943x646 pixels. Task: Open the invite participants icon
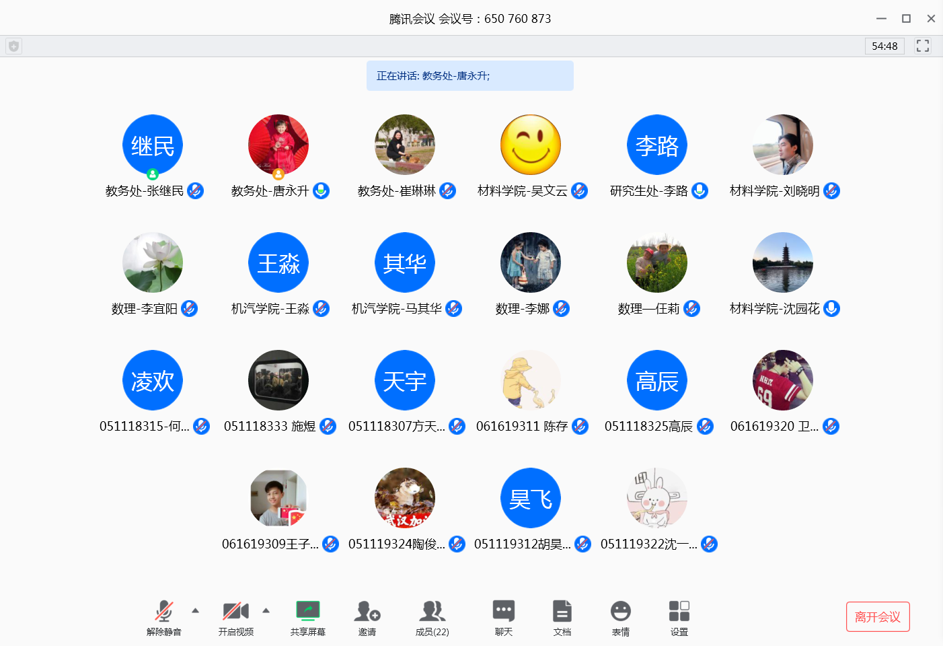point(367,612)
